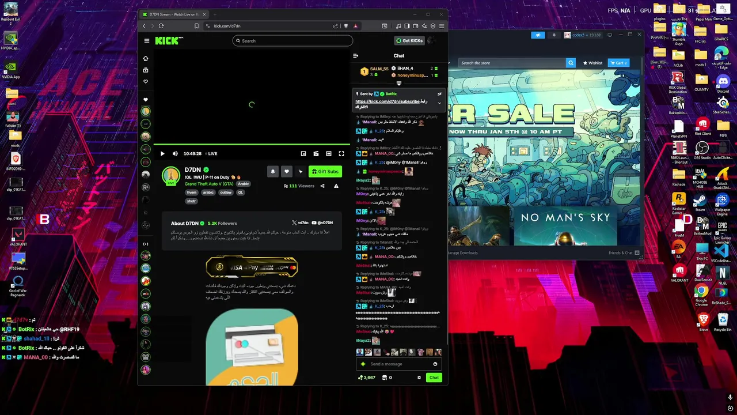Go to Kick home via sidebar house icon
The width and height of the screenshot is (737, 415).
[x=146, y=58]
